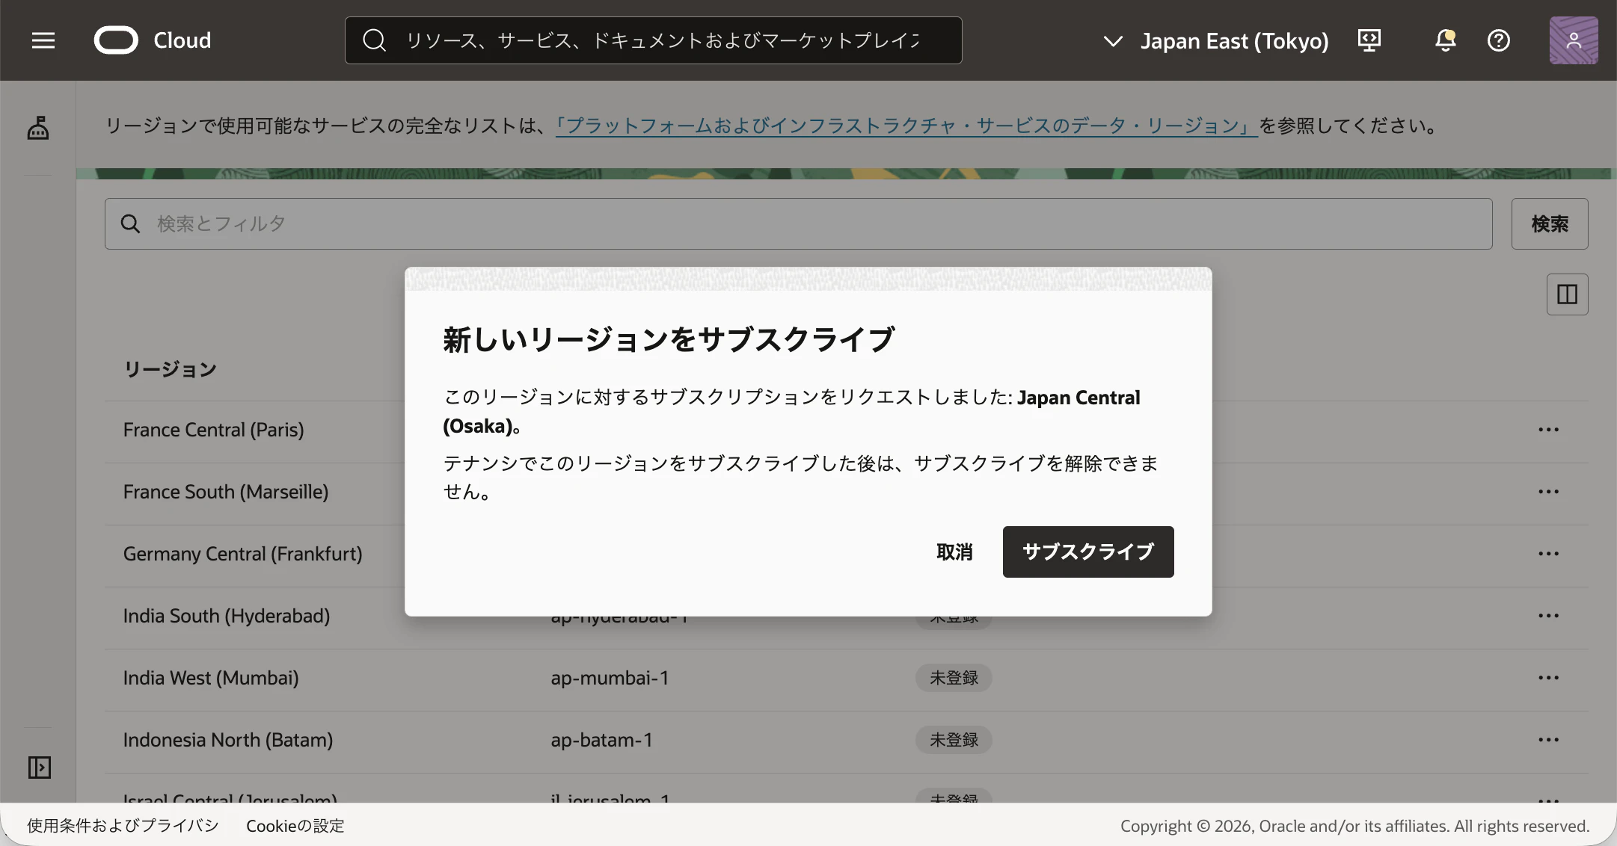Viewport: 1617px width, 846px height.
Task: Click the ap-batam-1 identifier cell
Action: tap(602, 740)
